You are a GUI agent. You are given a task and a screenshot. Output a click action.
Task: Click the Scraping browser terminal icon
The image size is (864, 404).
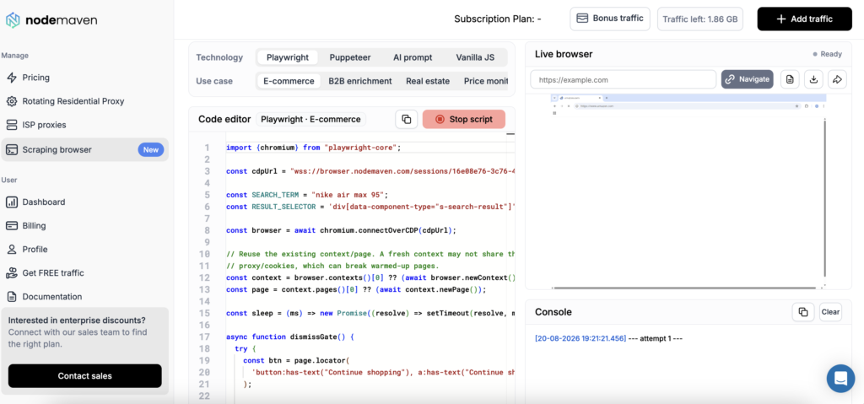tap(12, 150)
